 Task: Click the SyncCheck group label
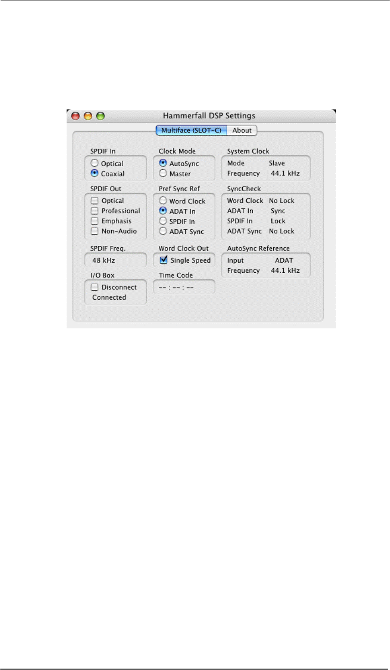(x=244, y=189)
